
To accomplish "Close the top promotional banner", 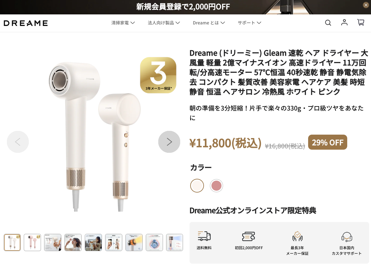I will coord(366,5).
